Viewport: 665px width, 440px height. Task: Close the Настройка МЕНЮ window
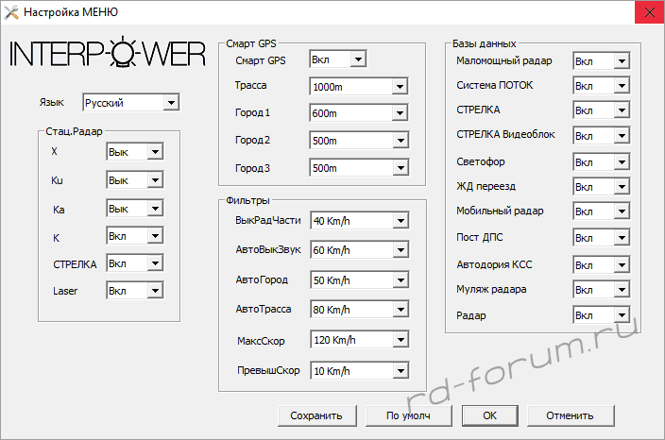click(x=649, y=12)
